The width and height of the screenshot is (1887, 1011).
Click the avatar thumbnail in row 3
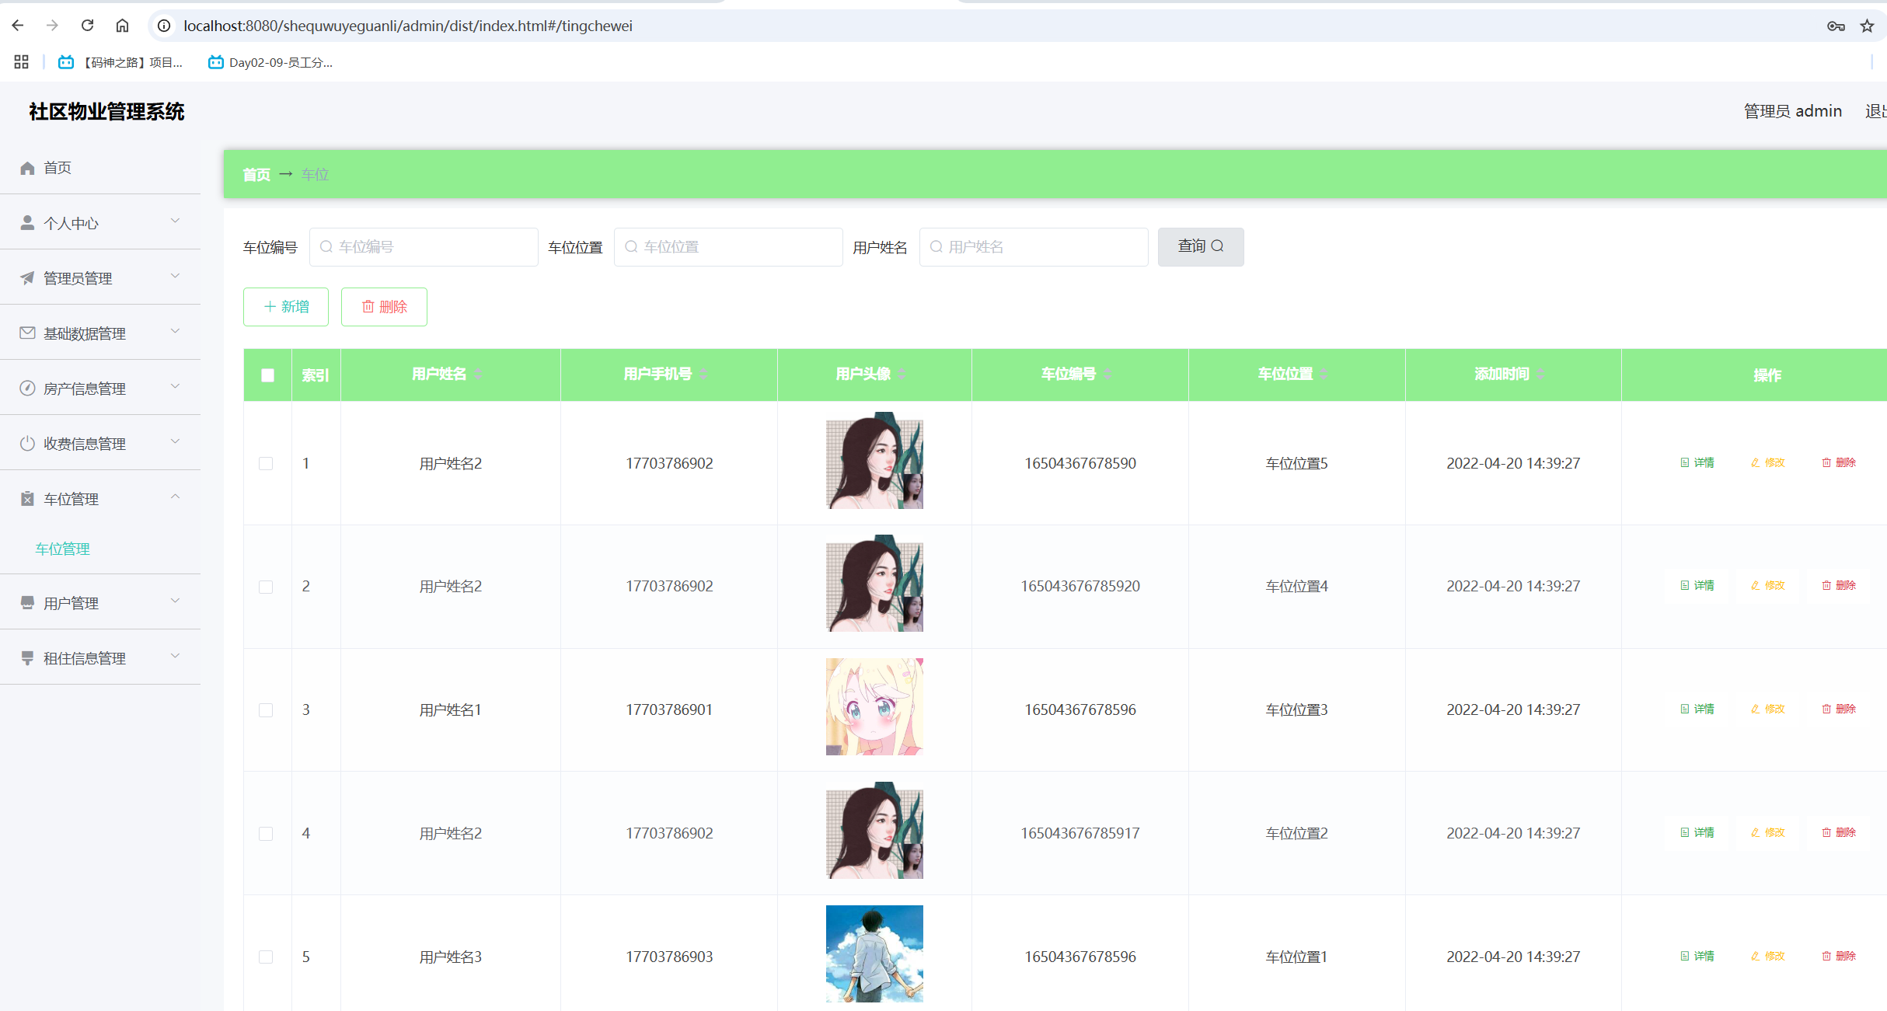pyautogui.click(x=874, y=707)
